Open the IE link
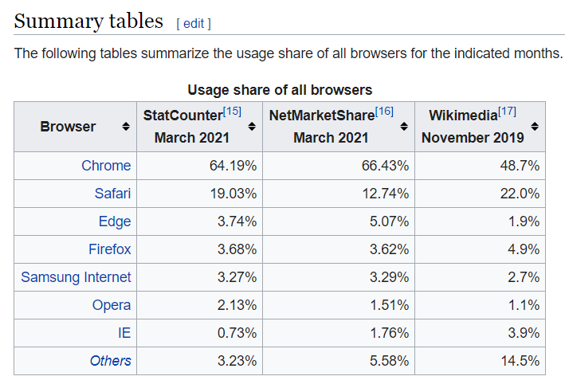The image size is (565, 384). pyautogui.click(x=124, y=333)
